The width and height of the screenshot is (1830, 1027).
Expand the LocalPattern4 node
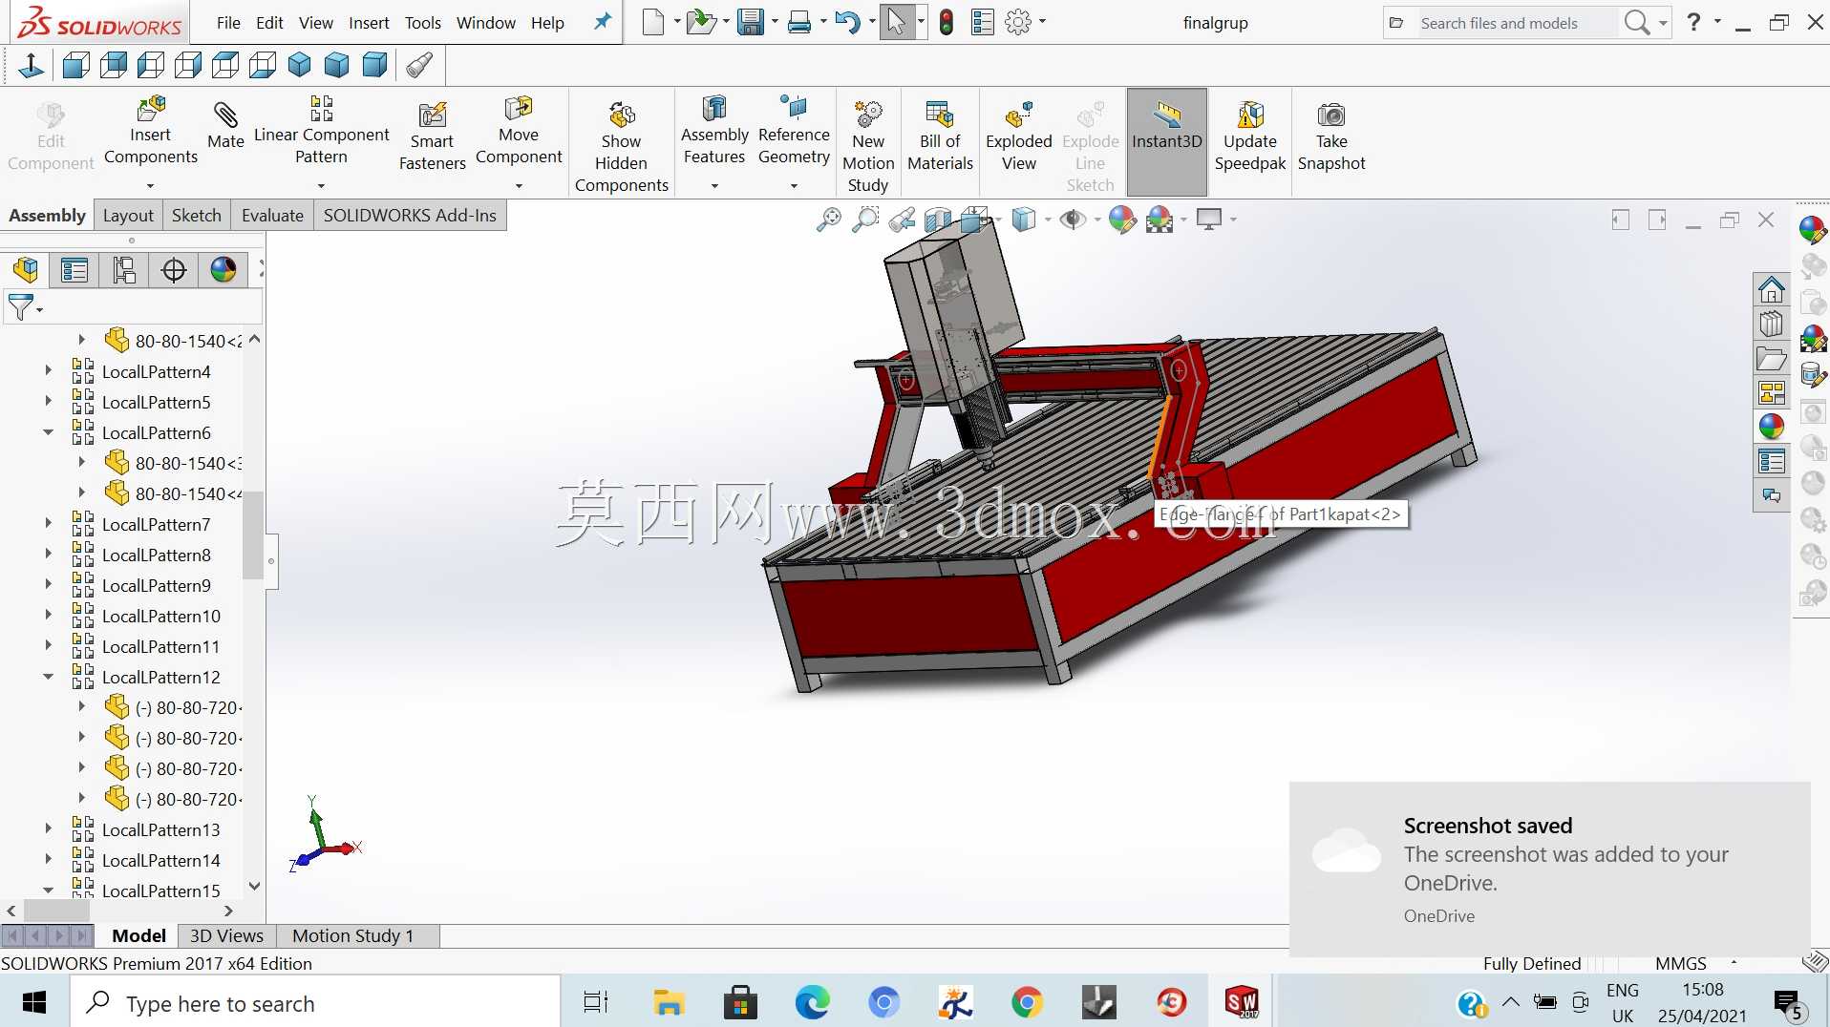coord(48,370)
